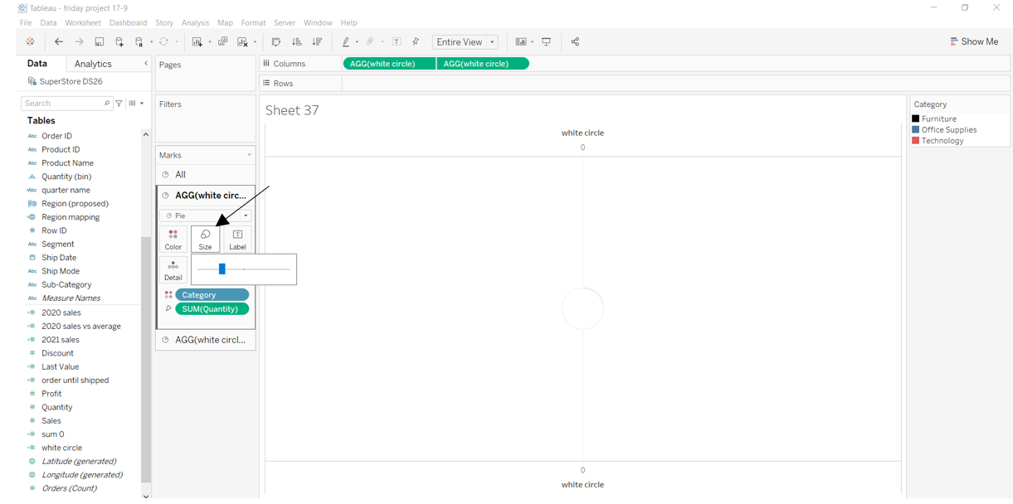Click Furniture black color swatch in legend
The image size is (1013, 504).
[x=916, y=119]
